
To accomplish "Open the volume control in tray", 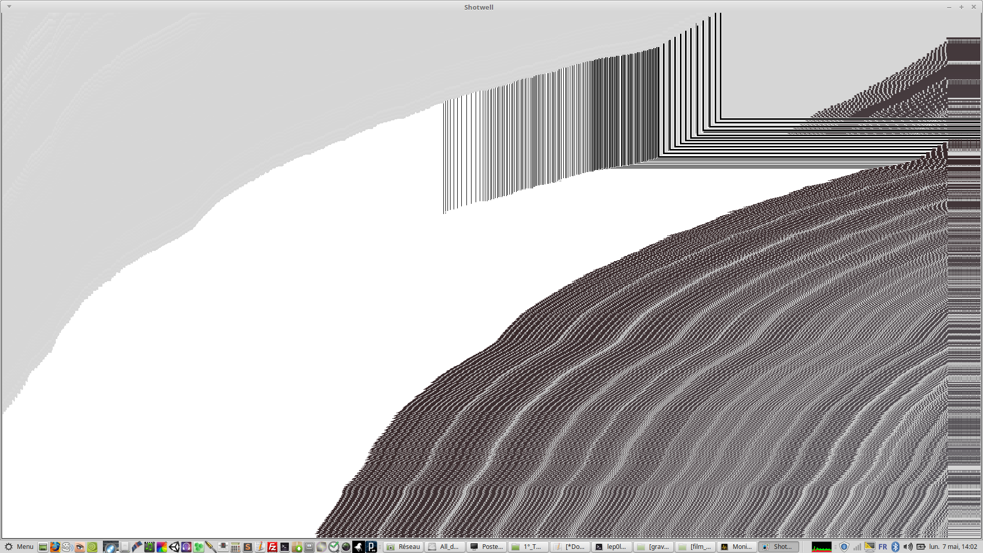I will [908, 547].
